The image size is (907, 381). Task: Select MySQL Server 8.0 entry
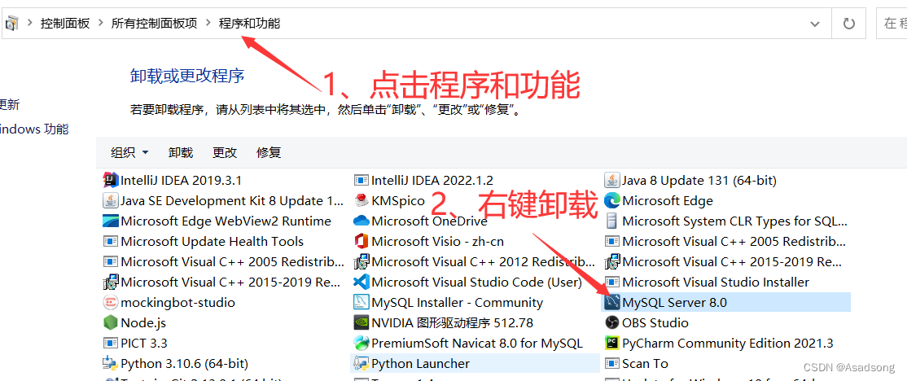click(x=726, y=302)
